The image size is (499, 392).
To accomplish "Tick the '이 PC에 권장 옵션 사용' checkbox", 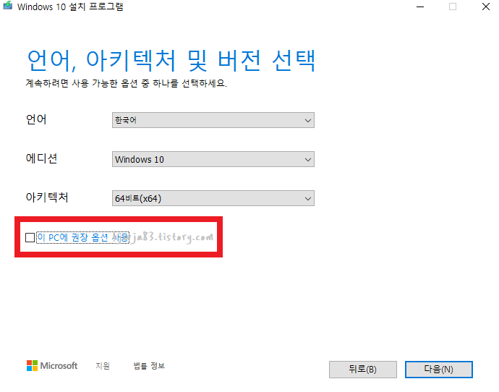I will 30,237.
